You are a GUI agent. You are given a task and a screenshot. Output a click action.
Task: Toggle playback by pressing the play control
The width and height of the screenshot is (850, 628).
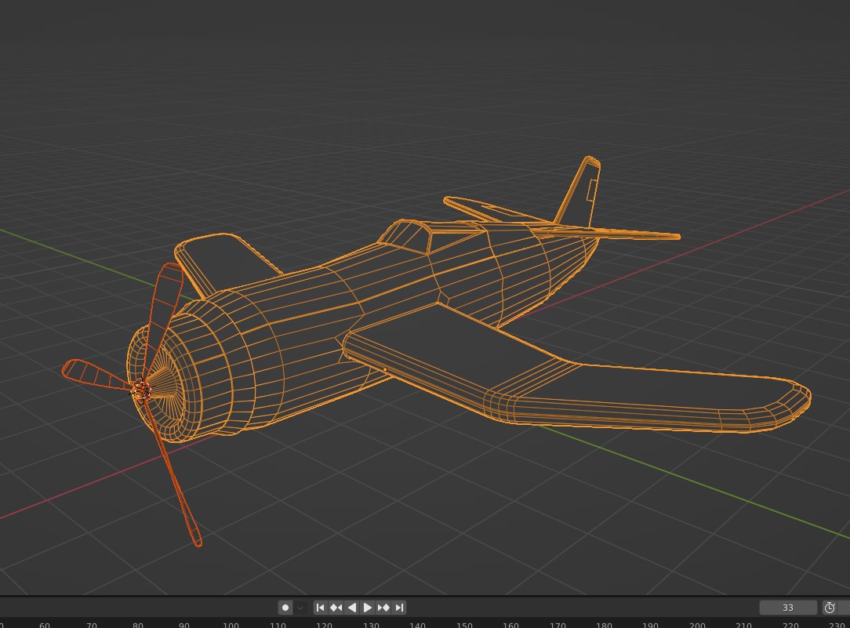click(368, 607)
